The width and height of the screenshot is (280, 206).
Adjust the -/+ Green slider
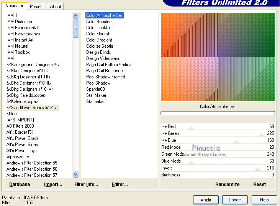pos(218,133)
